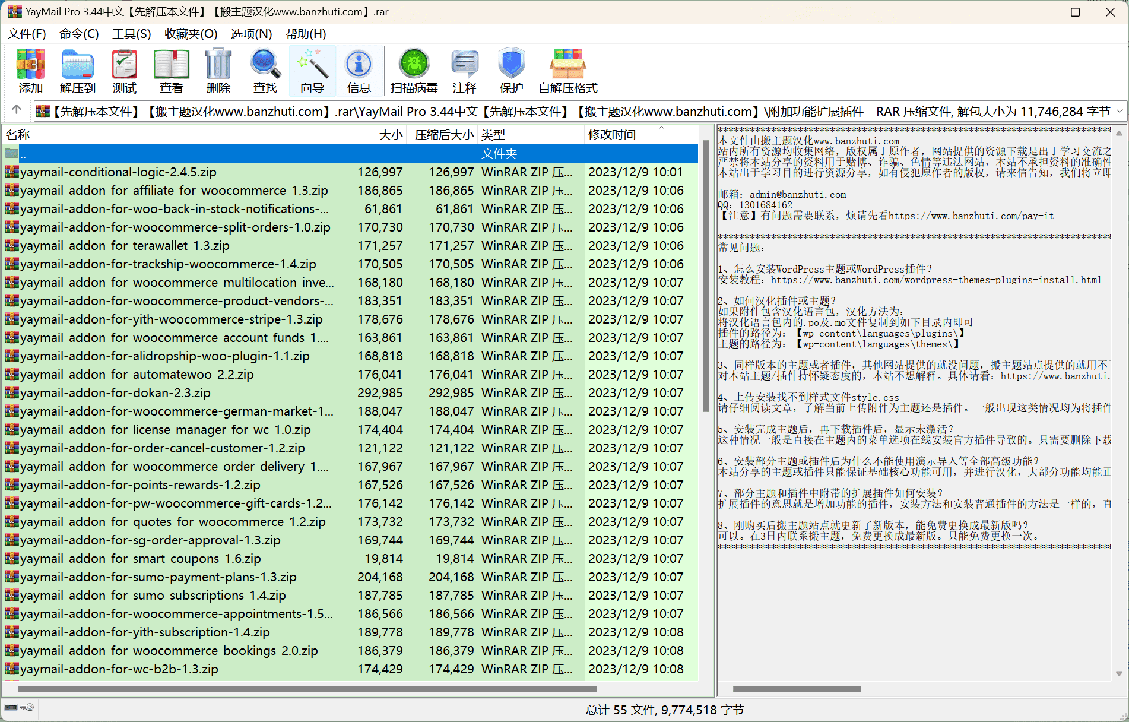Click the 文件夹 type cell in ".." row

point(499,154)
